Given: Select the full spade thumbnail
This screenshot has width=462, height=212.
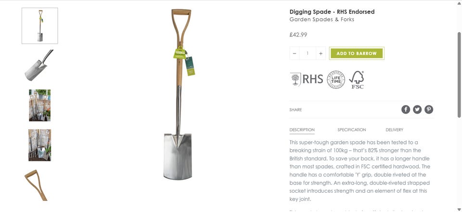Looking at the screenshot, I should pyautogui.click(x=40, y=26).
